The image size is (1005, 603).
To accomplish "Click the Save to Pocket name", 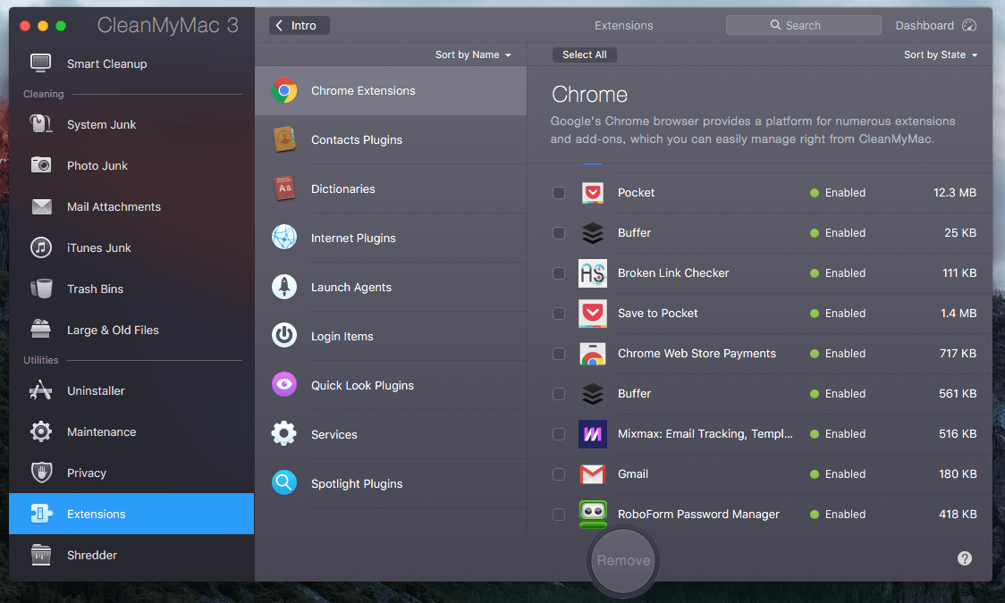I will tap(657, 313).
